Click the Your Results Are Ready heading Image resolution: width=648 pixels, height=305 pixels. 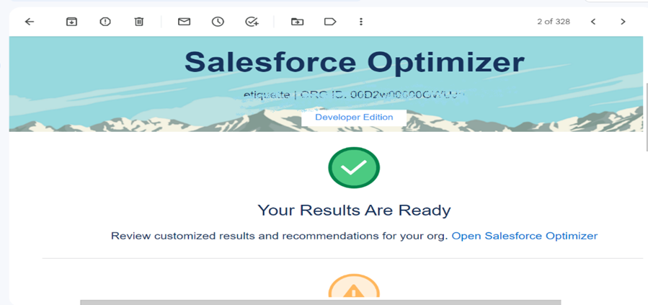tap(354, 211)
